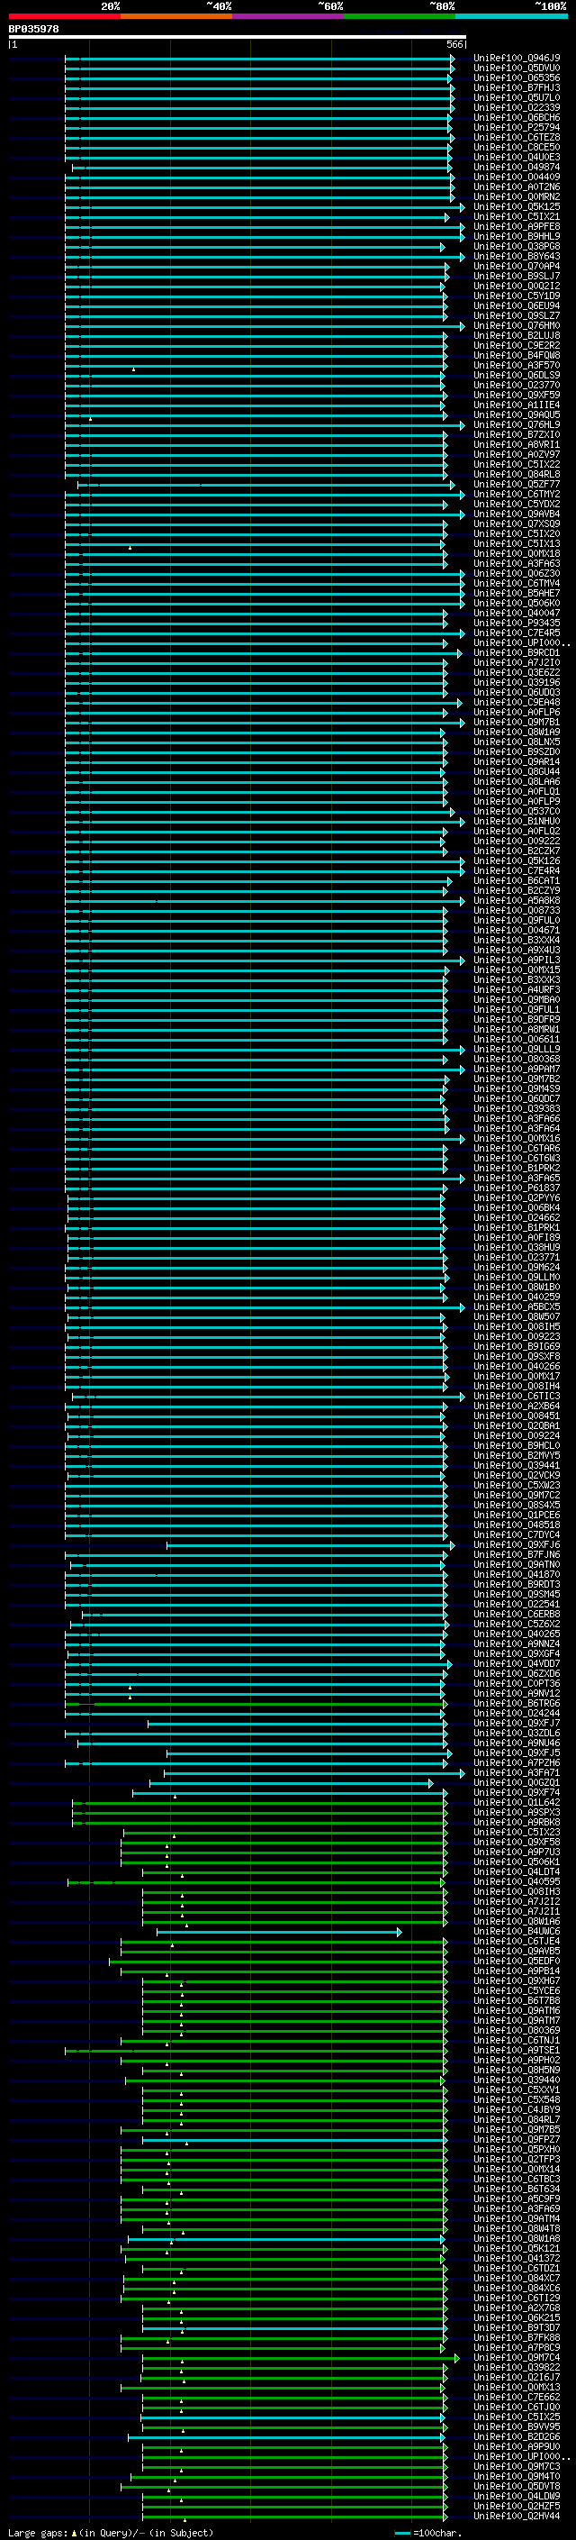This screenshot has width=576, height=2540.
Task: Open hit UniRef100_B2D2G6
Action: [517, 2437]
